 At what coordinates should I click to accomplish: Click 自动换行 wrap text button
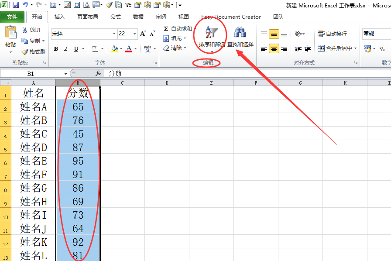[x=332, y=34]
